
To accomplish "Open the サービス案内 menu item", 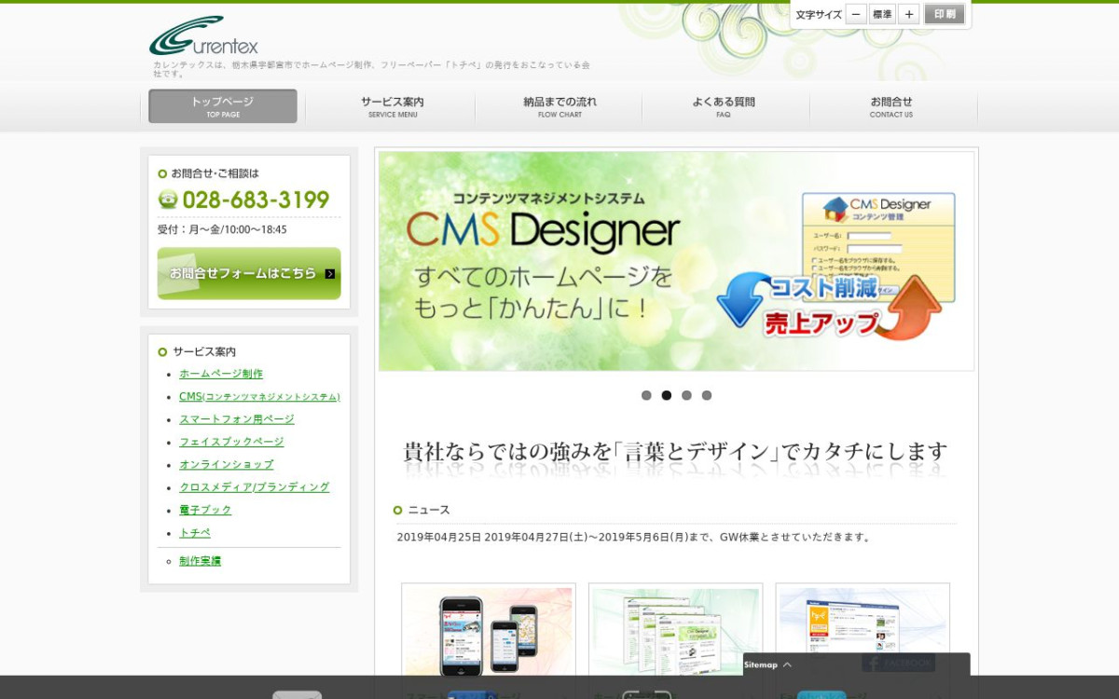I will coord(392,106).
